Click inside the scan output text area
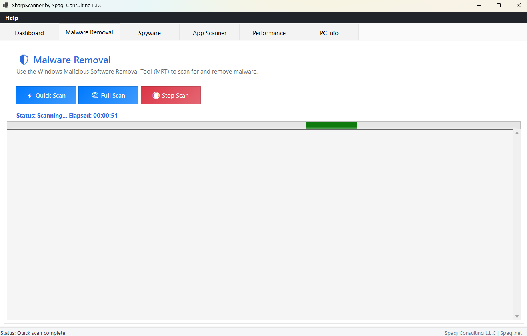 coord(260,224)
